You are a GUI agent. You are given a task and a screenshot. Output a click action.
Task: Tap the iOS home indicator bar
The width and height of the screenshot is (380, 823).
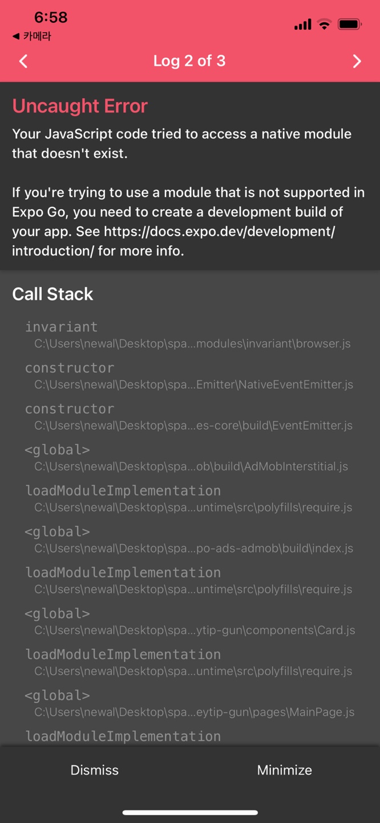click(x=190, y=812)
